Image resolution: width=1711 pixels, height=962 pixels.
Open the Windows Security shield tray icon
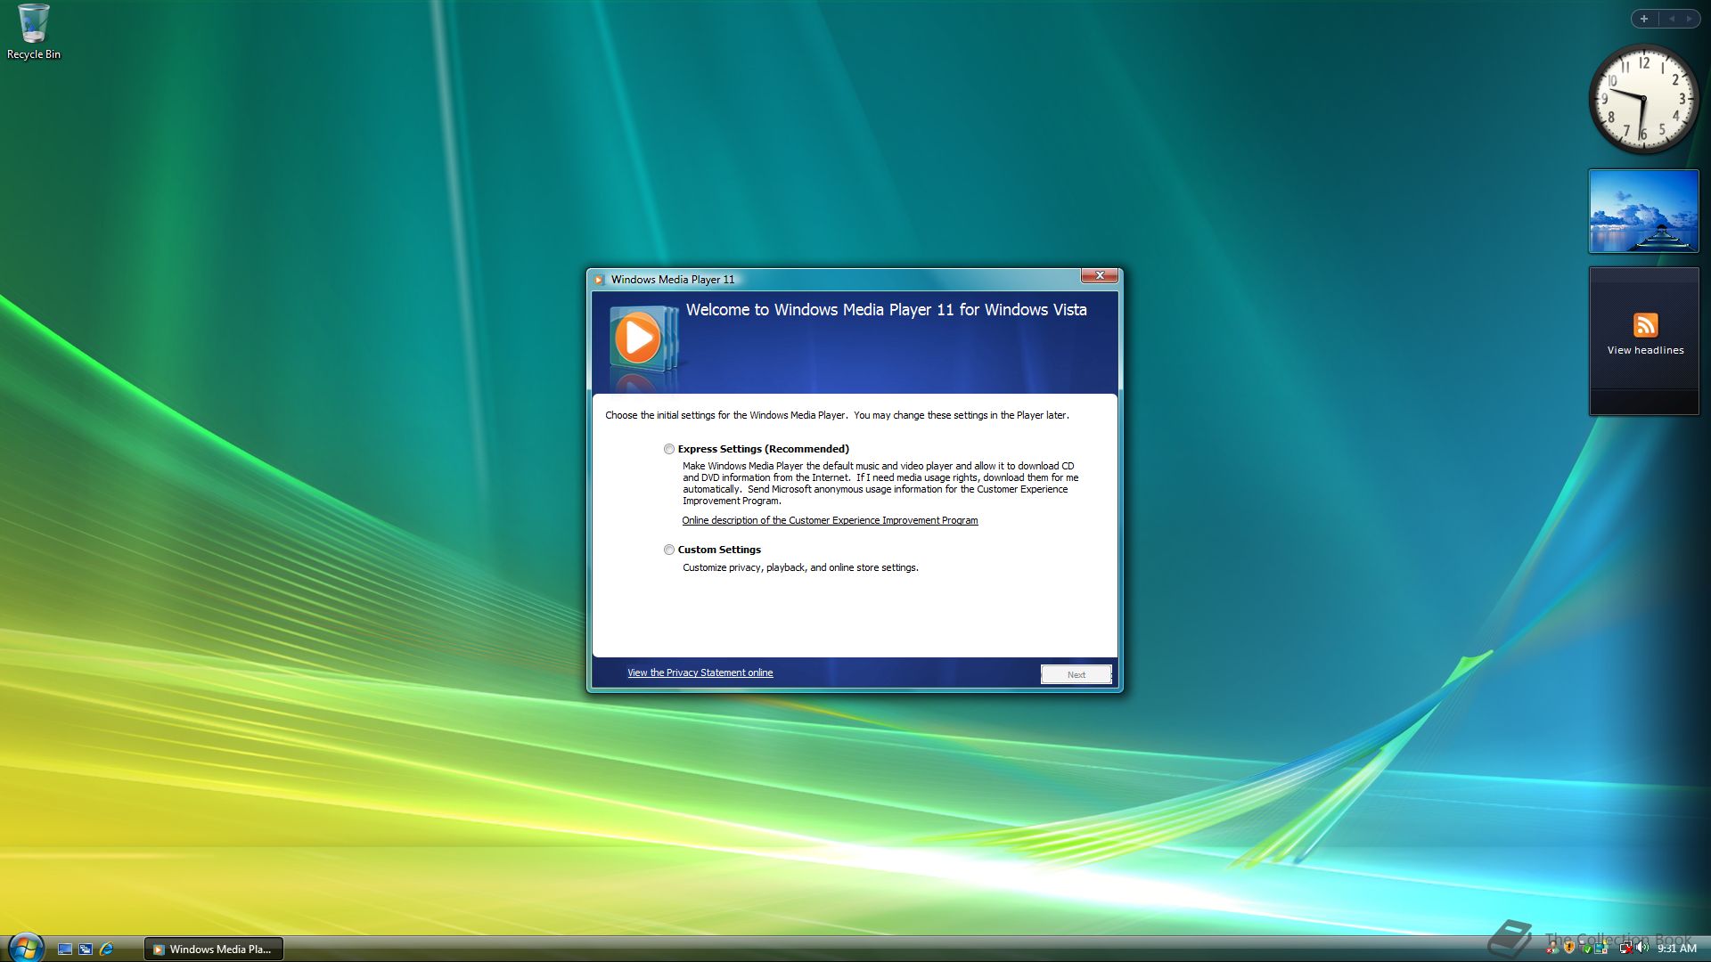tap(1569, 948)
